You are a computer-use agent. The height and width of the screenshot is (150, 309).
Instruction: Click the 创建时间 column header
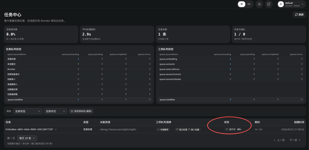click(299, 122)
